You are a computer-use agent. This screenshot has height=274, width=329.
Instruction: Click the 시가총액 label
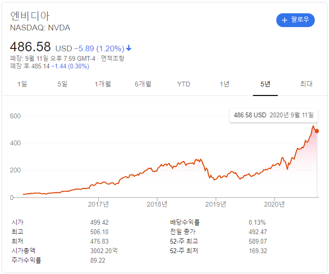click(24, 251)
